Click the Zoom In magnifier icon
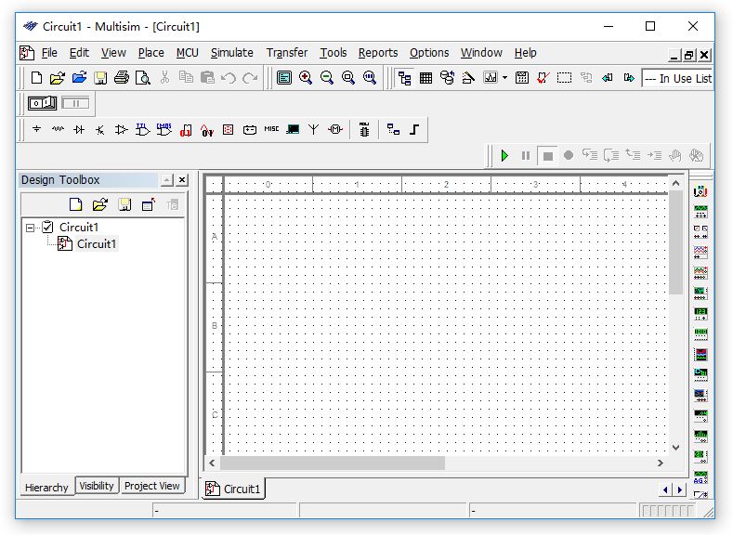The image size is (733, 535). point(306,78)
